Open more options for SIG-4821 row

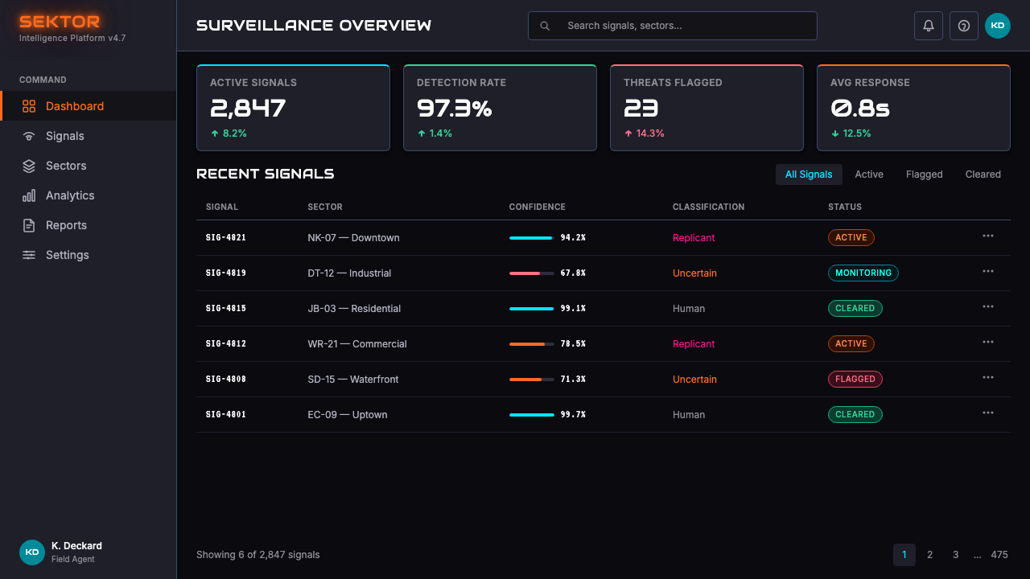[x=988, y=236]
